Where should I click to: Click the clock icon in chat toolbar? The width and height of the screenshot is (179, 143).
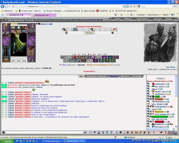117,132
